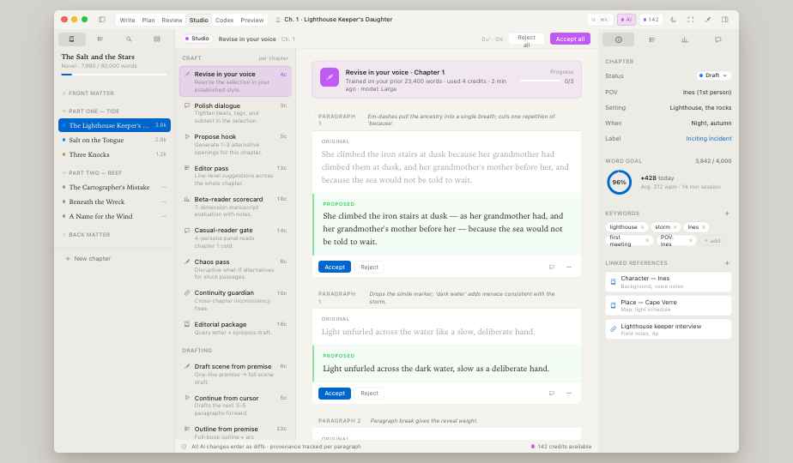Click the 142 credits pill in title bar
The image size is (793, 463).
point(651,19)
